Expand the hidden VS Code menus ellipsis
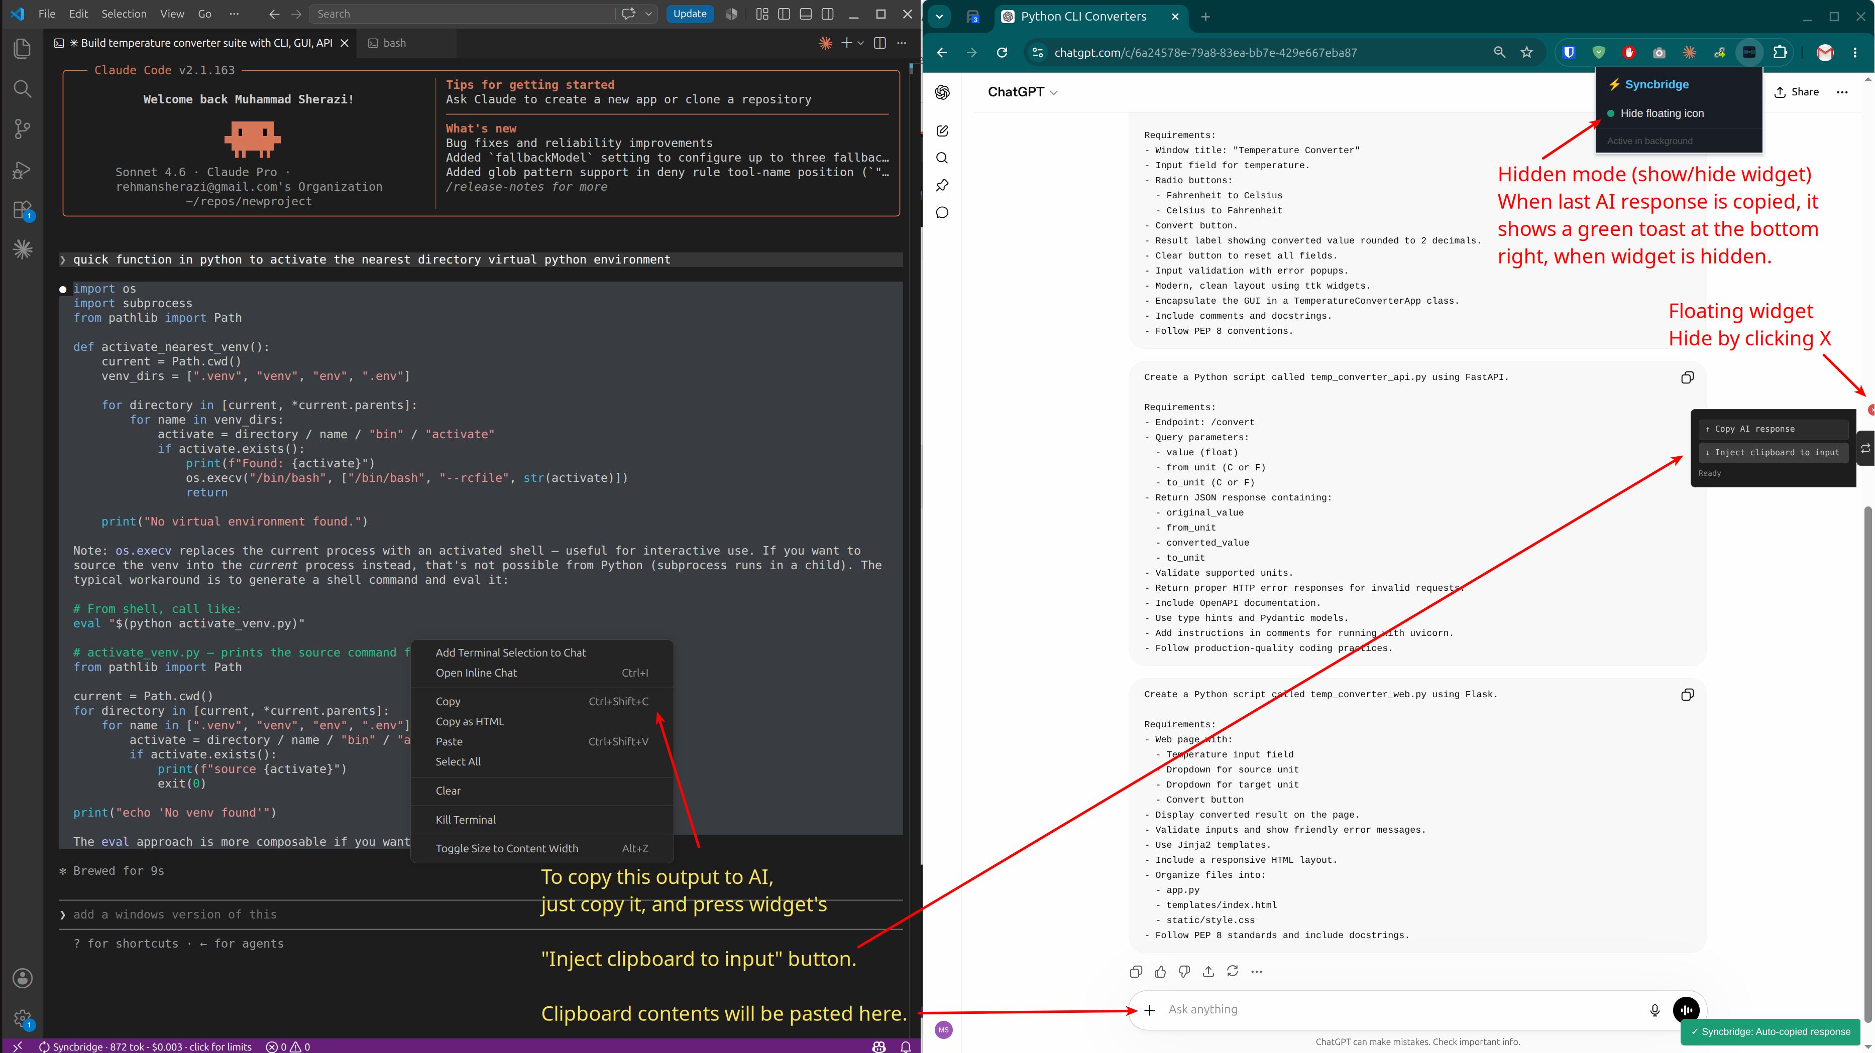Viewport: 1875px width, 1053px height. tap(234, 14)
